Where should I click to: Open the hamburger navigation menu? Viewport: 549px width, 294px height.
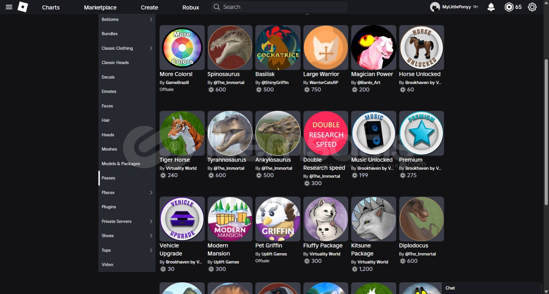[x=9, y=7]
